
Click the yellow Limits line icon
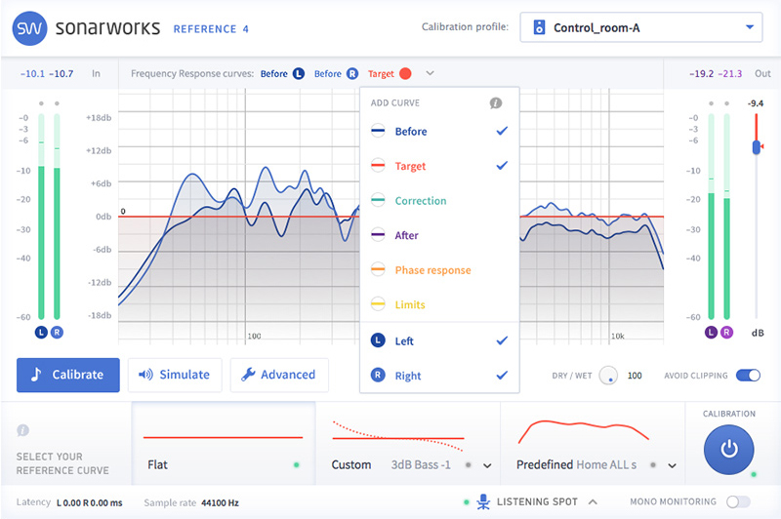378,304
